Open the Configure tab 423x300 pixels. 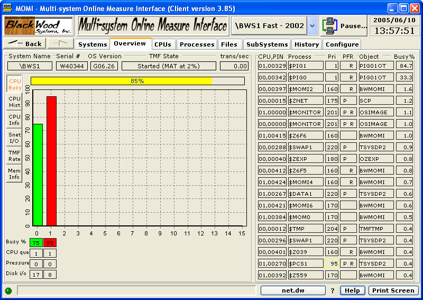(x=342, y=44)
